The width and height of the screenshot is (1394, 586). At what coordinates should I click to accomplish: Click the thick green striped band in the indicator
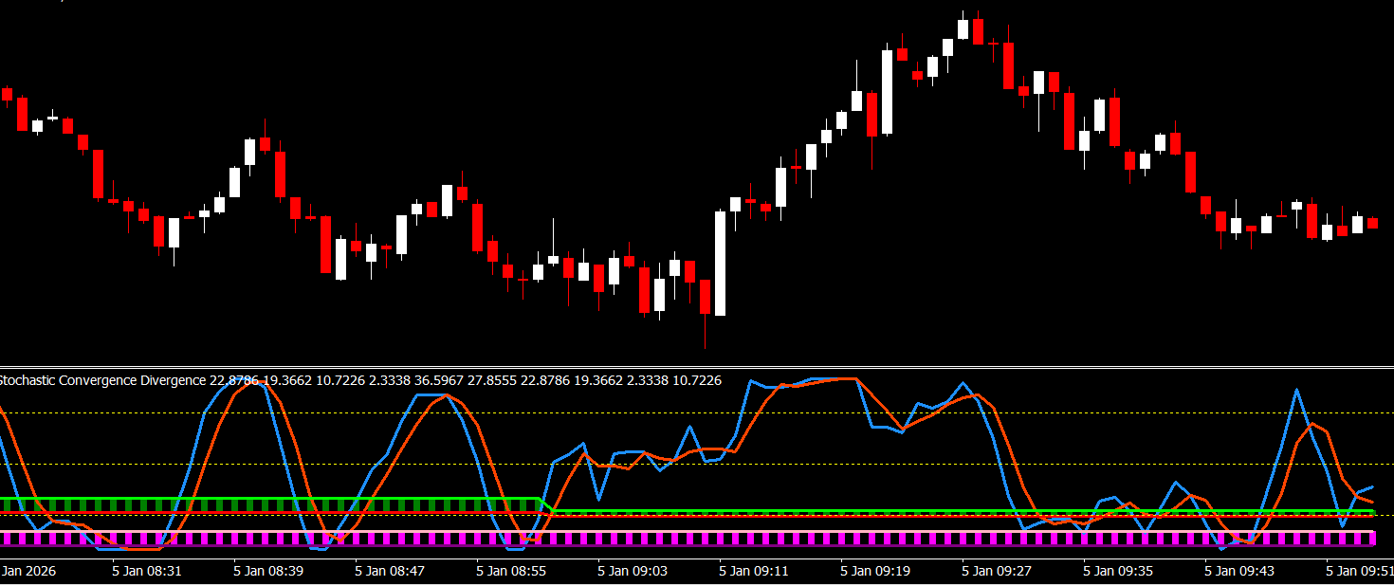[266, 504]
